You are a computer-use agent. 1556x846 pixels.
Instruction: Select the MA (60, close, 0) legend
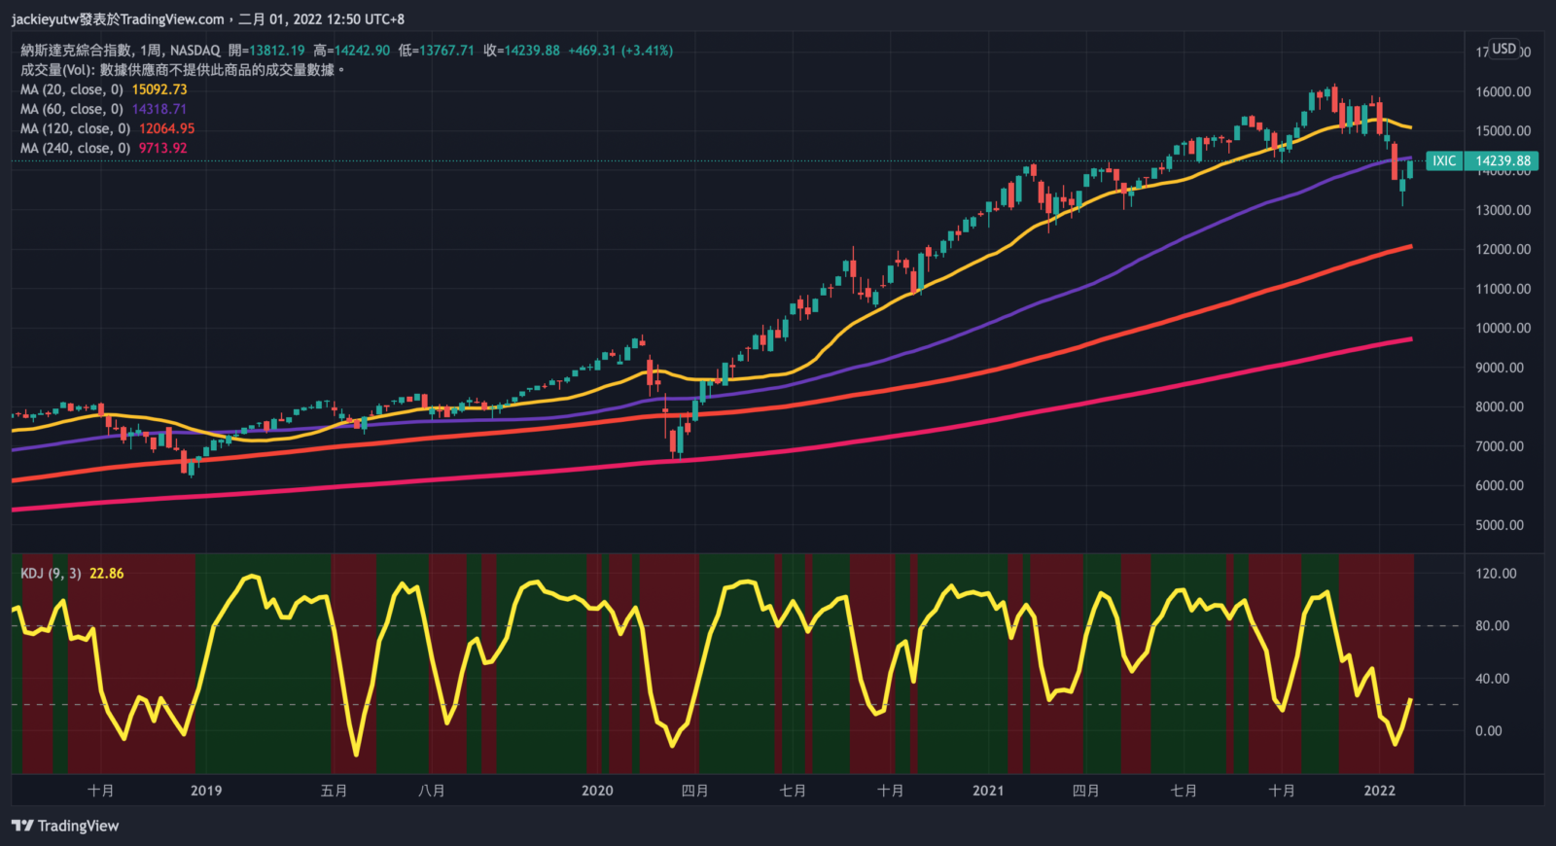click(x=72, y=109)
